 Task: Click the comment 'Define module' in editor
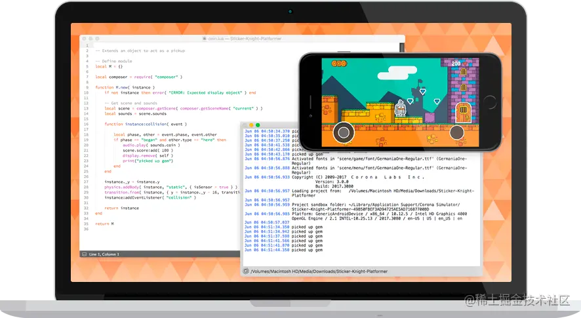coord(113,61)
